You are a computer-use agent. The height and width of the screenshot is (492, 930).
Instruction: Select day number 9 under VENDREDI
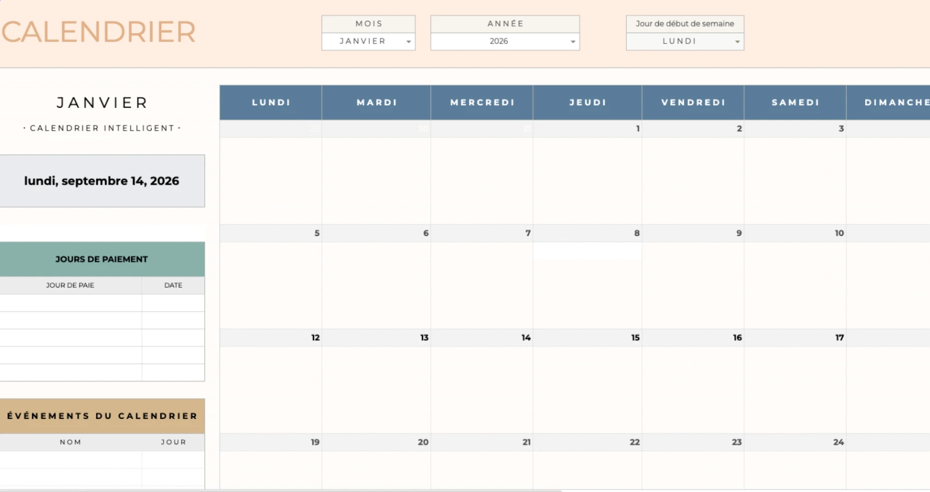[693, 233]
